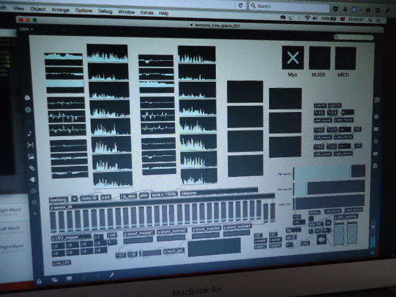Viewport: 396px width, 297px height.
Task: Click the audio power icon at bottom right corner
Action: click(372, 252)
